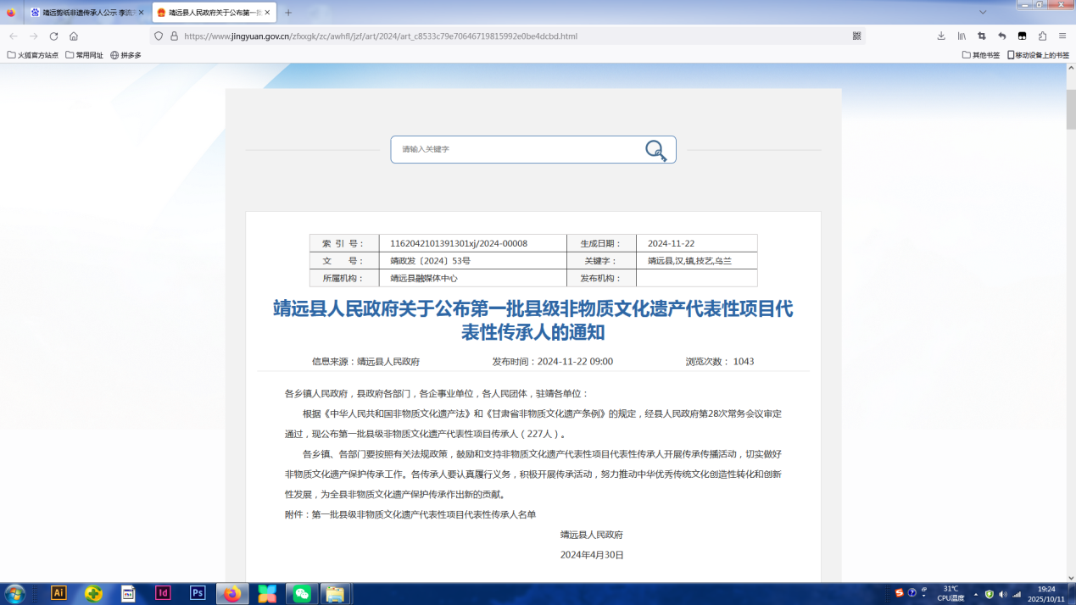Open the library bookmarks icon
Screen dimensions: 1076x605
(x=962, y=36)
